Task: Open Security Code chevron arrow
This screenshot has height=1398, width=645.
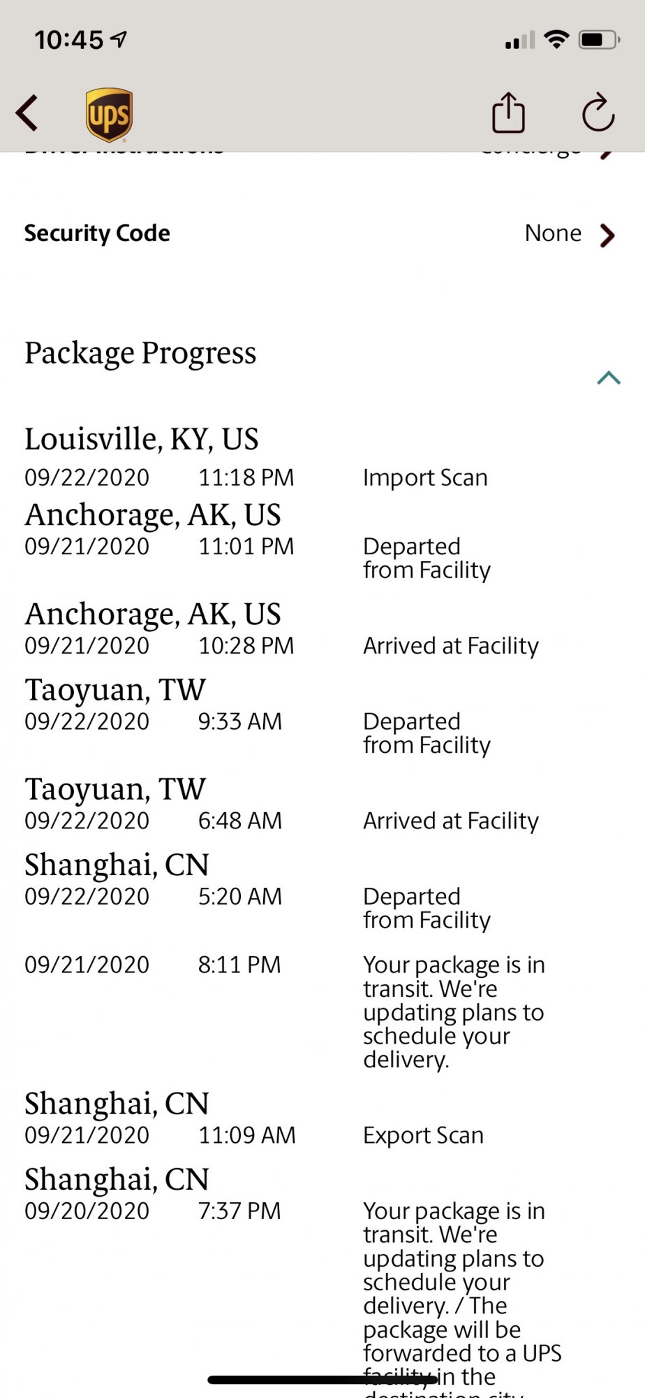Action: (x=607, y=236)
